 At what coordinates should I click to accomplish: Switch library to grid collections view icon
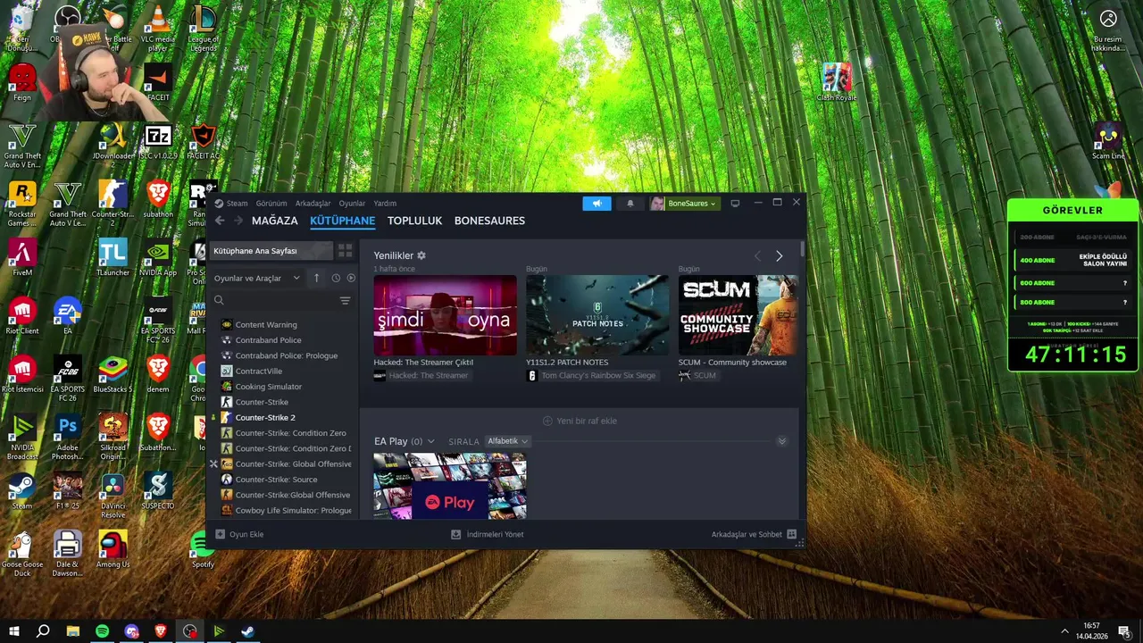click(x=346, y=251)
